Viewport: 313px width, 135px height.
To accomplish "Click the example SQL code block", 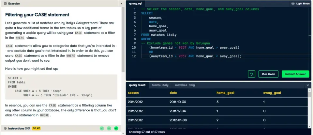I will (61, 87).
